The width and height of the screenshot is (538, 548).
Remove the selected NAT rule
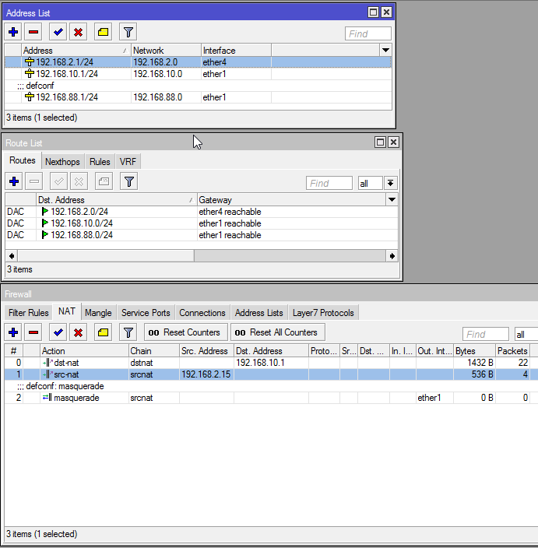[x=33, y=332]
